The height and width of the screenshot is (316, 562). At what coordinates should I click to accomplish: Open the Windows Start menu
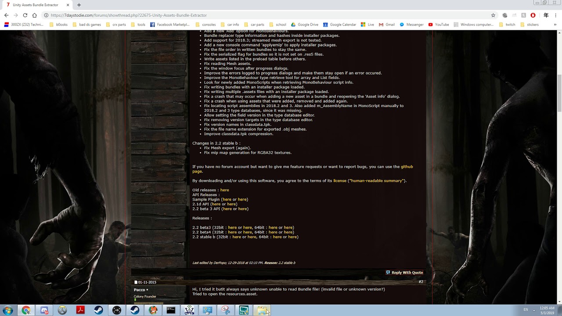[8, 310]
